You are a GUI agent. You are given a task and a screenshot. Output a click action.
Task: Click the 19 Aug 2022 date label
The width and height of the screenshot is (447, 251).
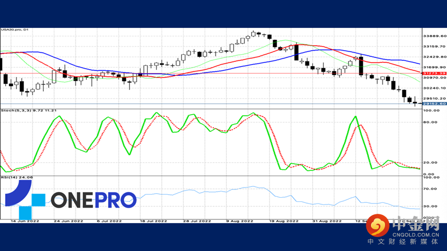[x=284, y=221]
